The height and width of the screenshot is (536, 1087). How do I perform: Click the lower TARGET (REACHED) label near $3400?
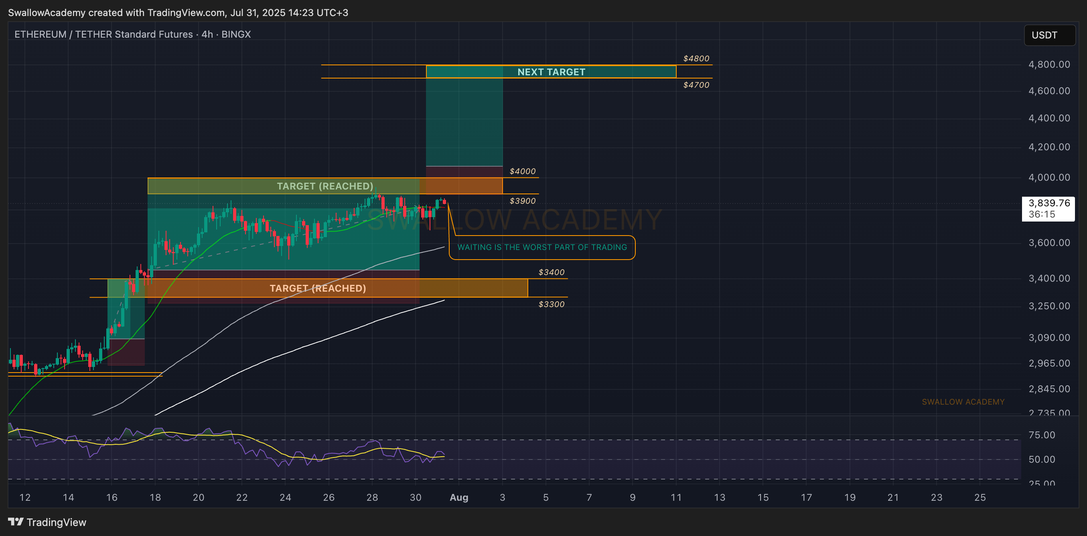(x=318, y=288)
